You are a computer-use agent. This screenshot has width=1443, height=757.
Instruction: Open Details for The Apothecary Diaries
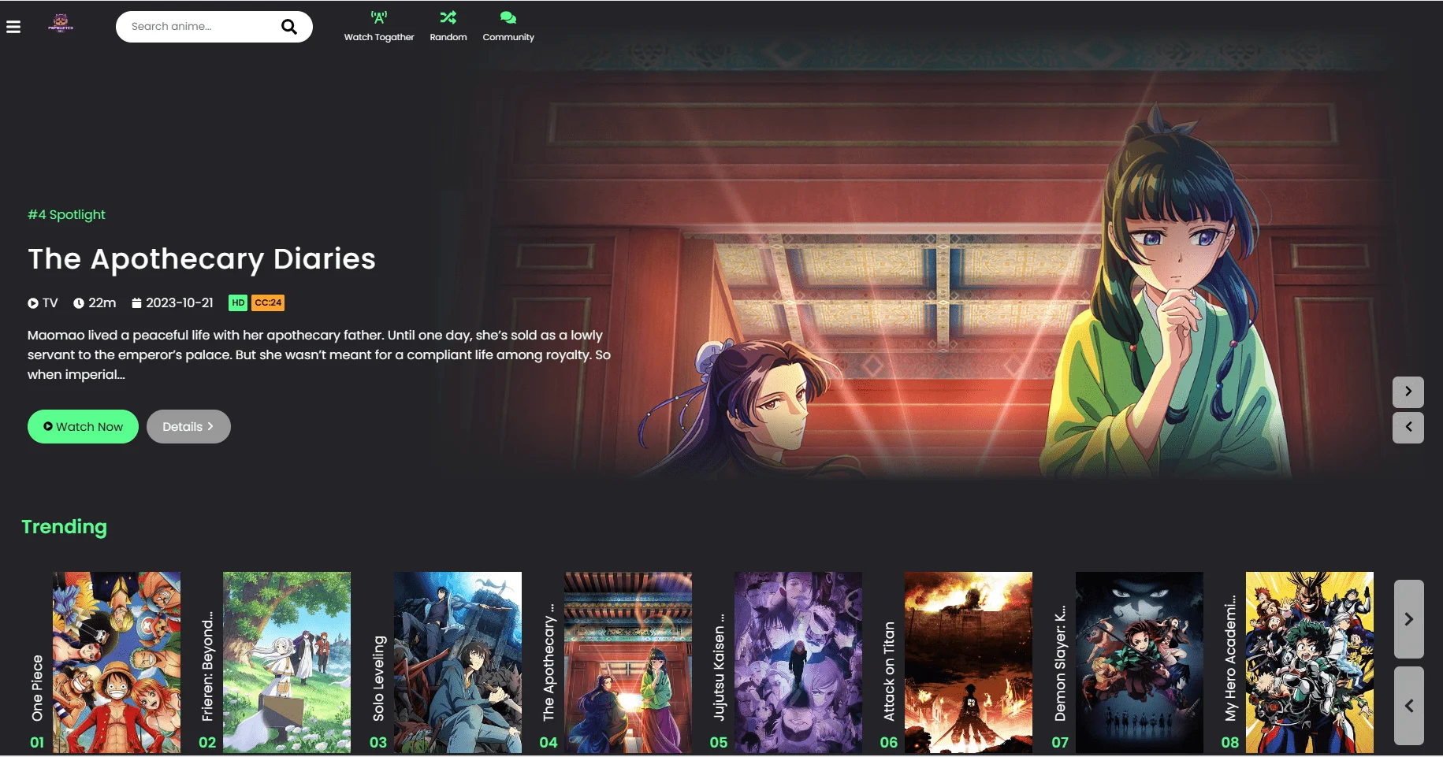click(188, 426)
